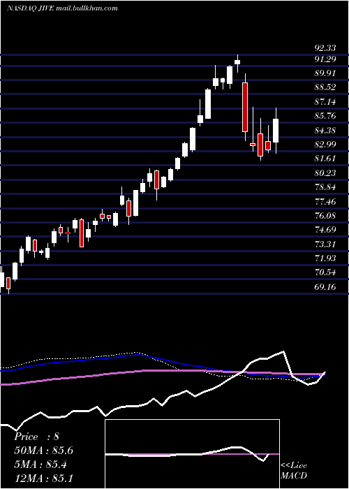Click the 91.29 price axis label
Image resolution: width=349 pixels, height=489 pixels.
coord(325,59)
